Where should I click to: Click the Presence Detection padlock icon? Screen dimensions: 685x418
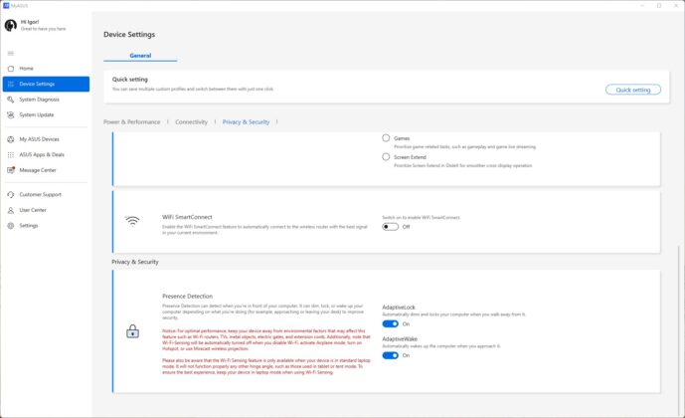tap(132, 331)
